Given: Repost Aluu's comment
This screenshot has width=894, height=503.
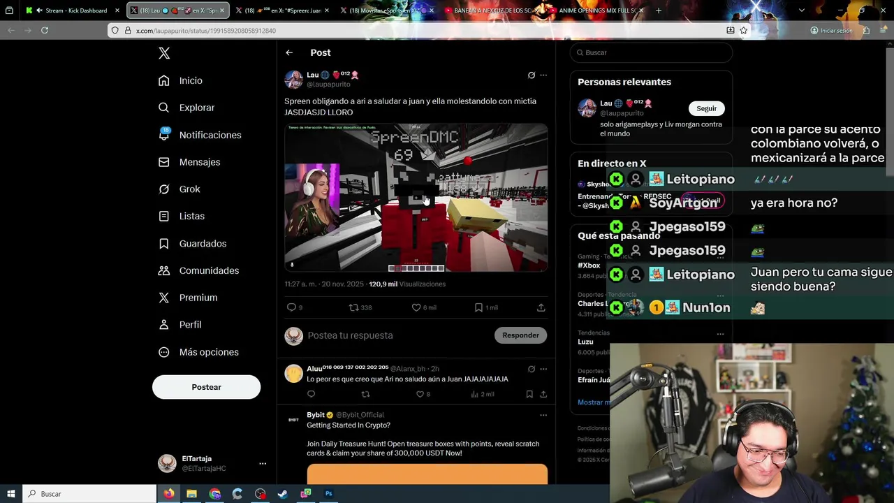Looking at the screenshot, I should click(x=365, y=394).
